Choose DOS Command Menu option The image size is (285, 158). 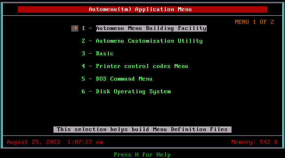[x=124, y=79]
